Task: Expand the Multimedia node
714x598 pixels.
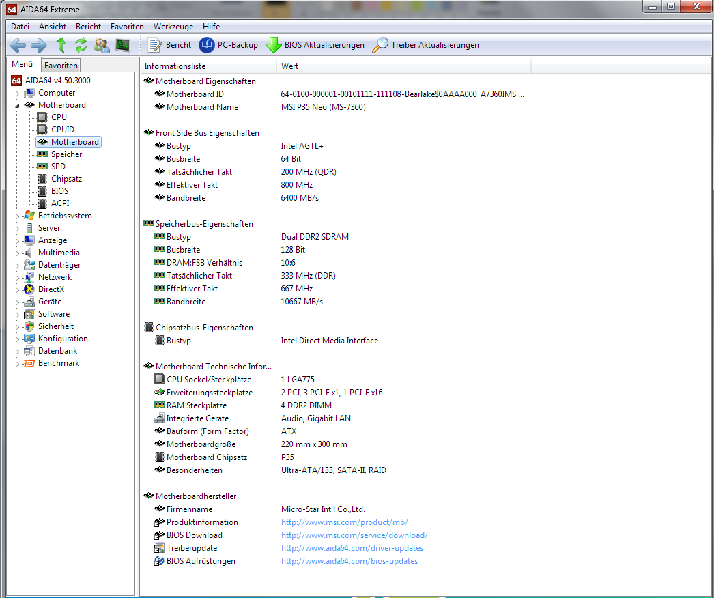Action: click(x=17, y=253)
